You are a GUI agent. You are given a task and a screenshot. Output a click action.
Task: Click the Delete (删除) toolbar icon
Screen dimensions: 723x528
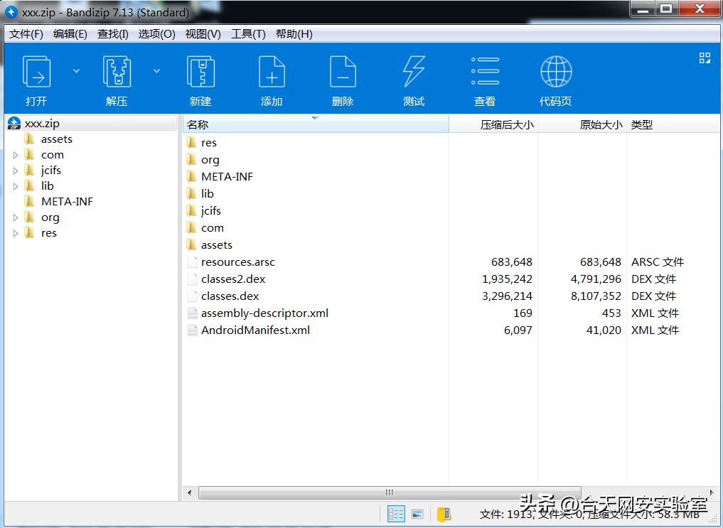click(343, 73)
